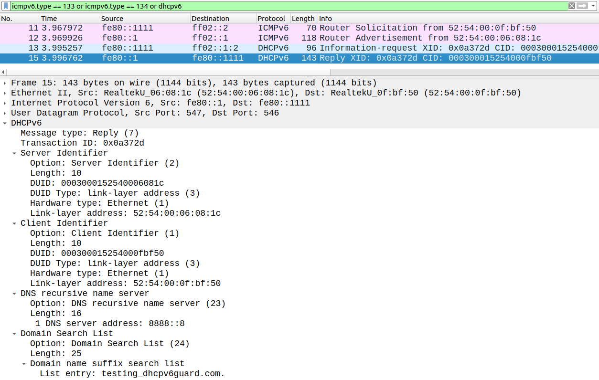Select List entry testing_dhcpv6guard.com line
The width and height of the screenshot is (599, 380).
(132, 374)
